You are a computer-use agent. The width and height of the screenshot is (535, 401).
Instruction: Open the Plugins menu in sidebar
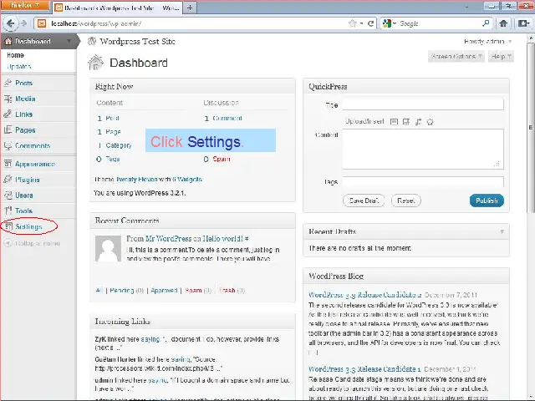click(x=27, y=180)
